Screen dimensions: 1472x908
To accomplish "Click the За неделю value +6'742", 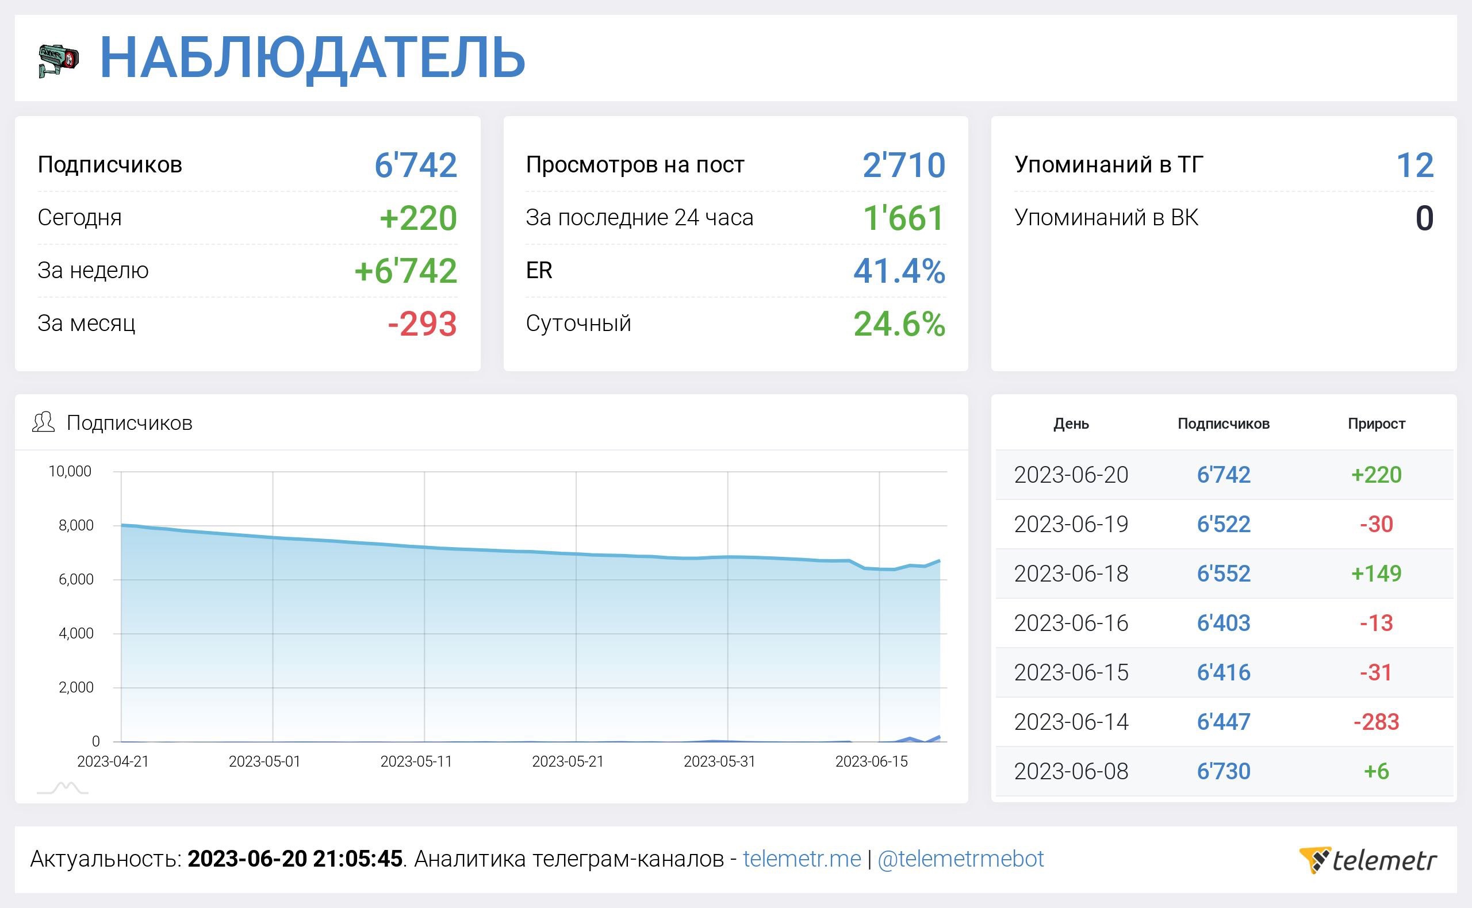I will (x=405, y=271).
